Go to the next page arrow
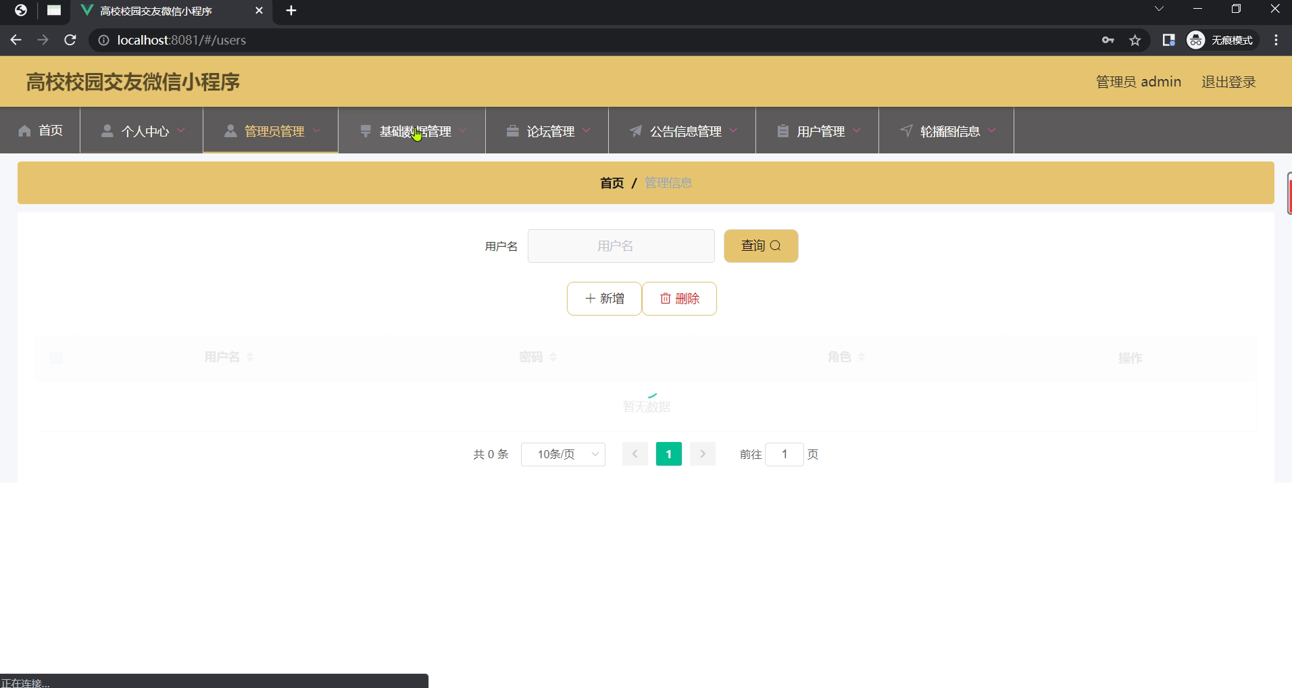The image size is (1292, 688). tap(703, 454)
